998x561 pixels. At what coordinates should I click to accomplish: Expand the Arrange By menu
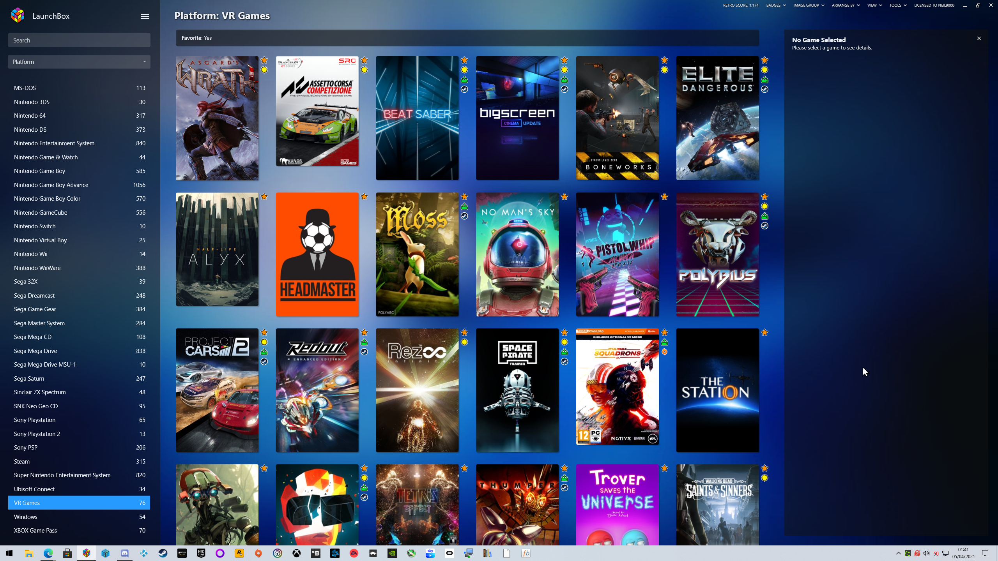[x=846, y=5]
